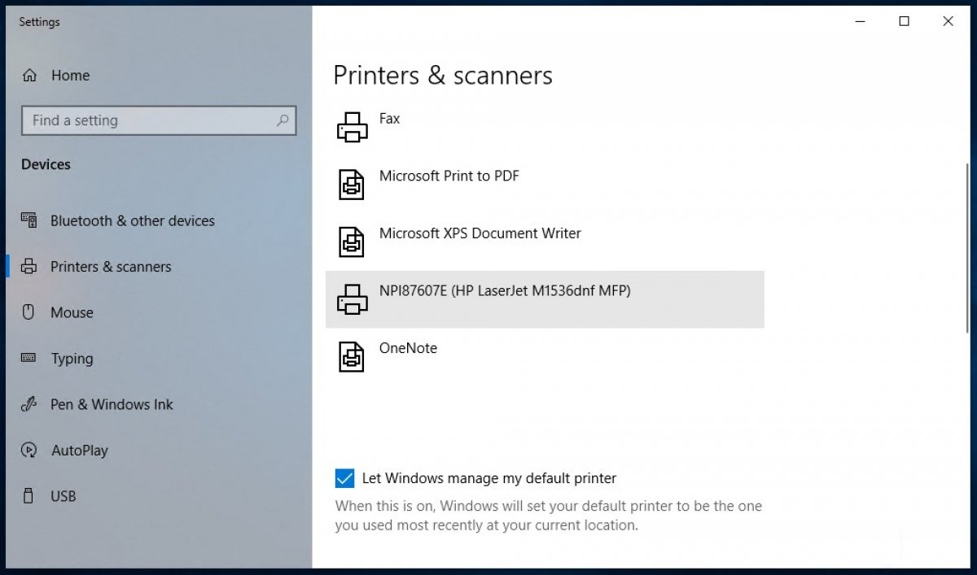Image resolution: width=977 pixels, height=575 pixels.
Task: Click the Mouse sidebar icon
Action: (x=29, y=312)
